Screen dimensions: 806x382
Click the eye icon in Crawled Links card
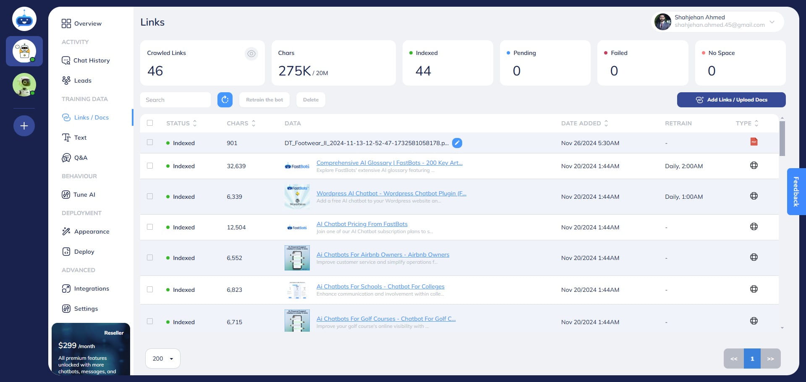tap(251, 54)
